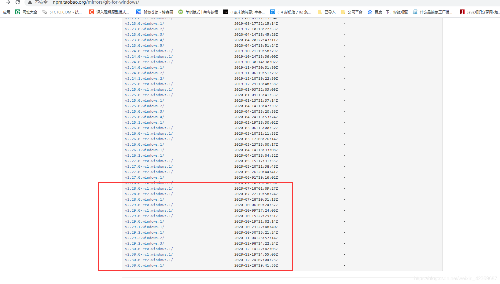
Task: Open v2.23.0.windows.5/ directory link
Action: point(145,46)
